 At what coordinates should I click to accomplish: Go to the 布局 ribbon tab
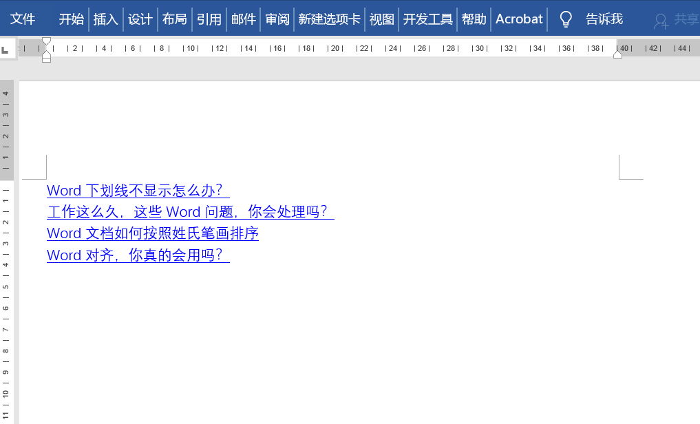coord(175,19)
